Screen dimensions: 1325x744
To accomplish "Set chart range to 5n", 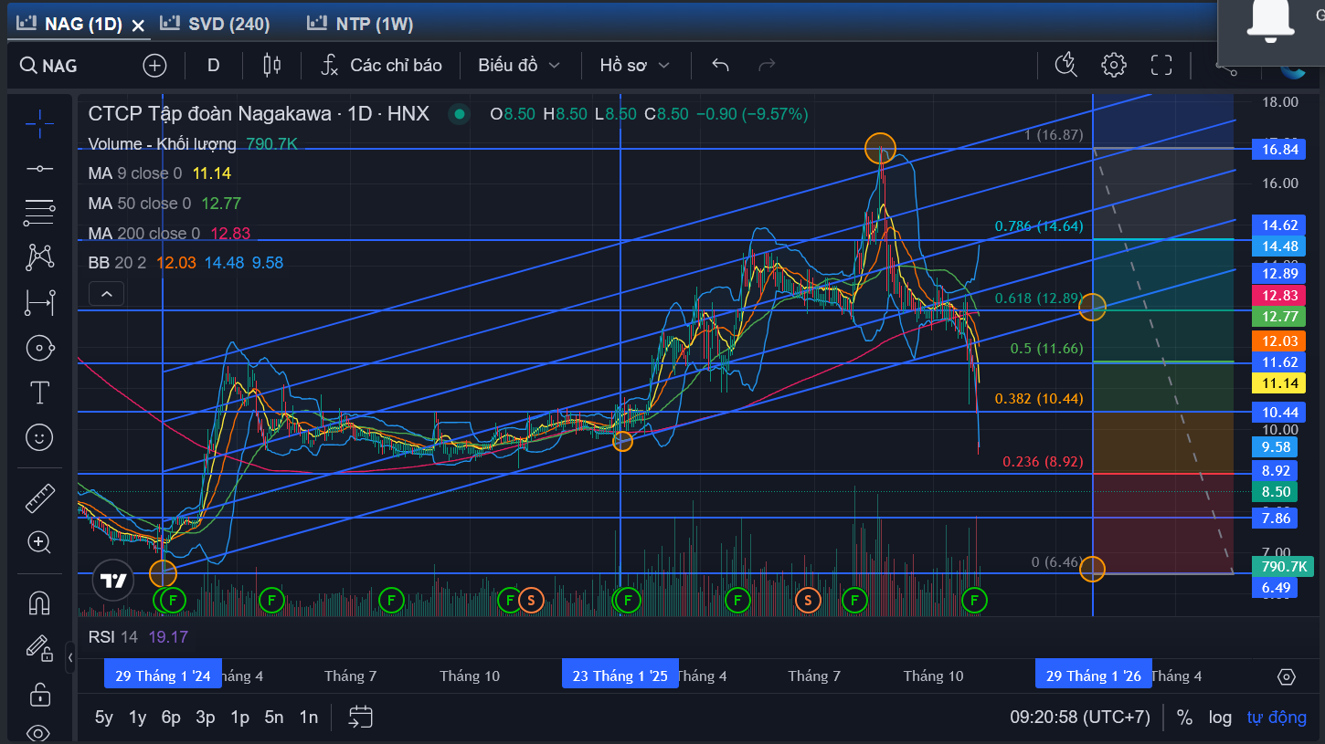I will pyautogui.click(x=274, y=718).
